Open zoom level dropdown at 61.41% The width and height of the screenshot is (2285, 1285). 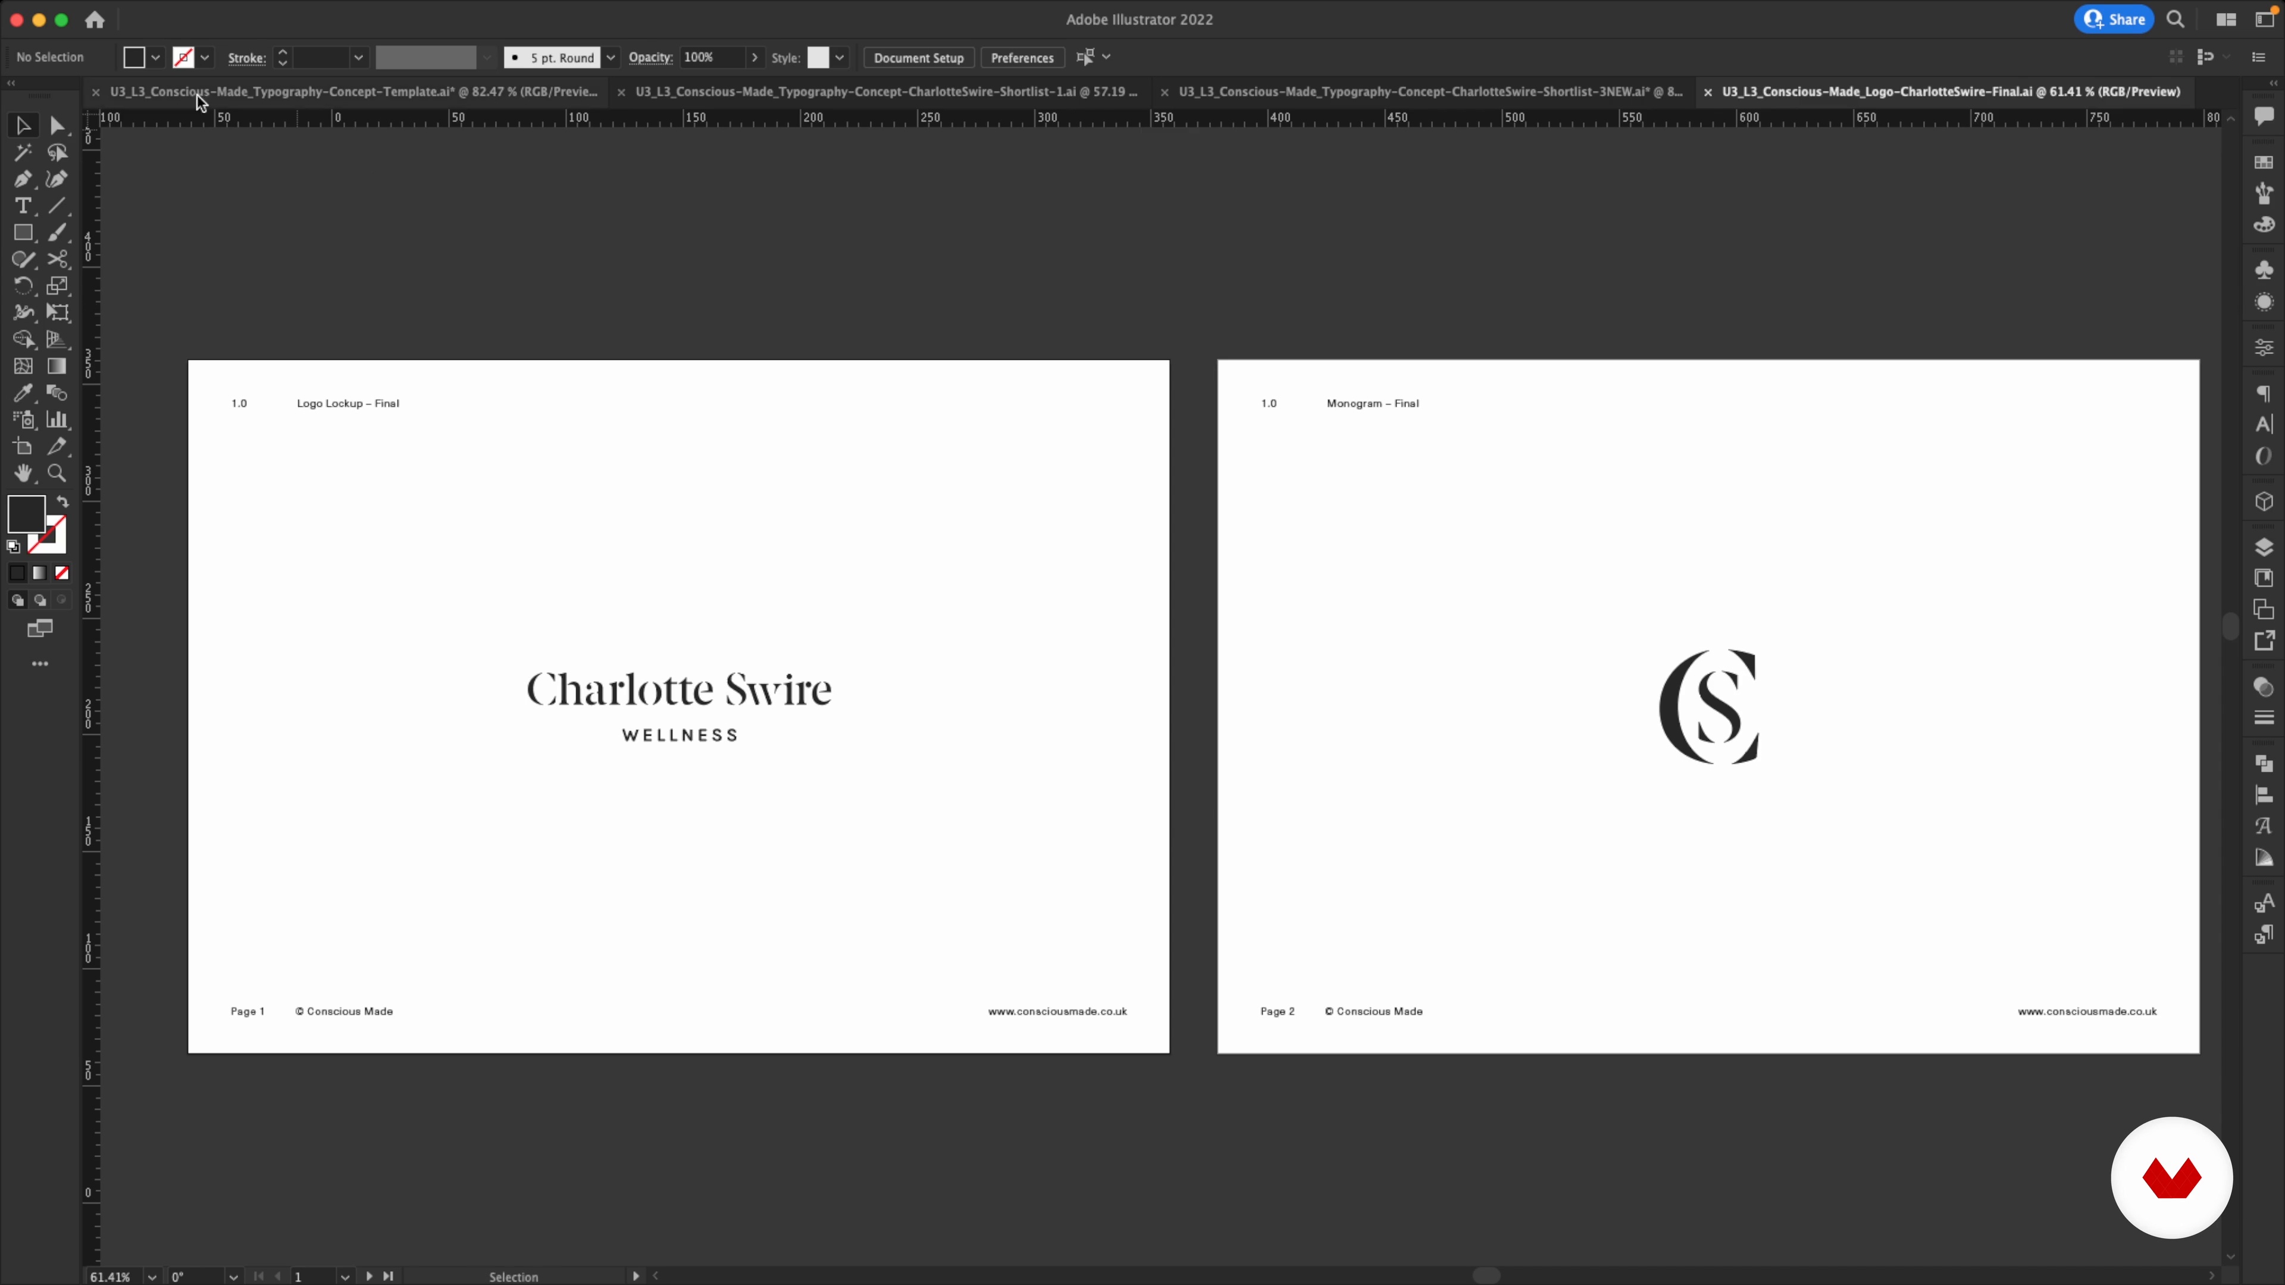click(x=152, y=1277)
